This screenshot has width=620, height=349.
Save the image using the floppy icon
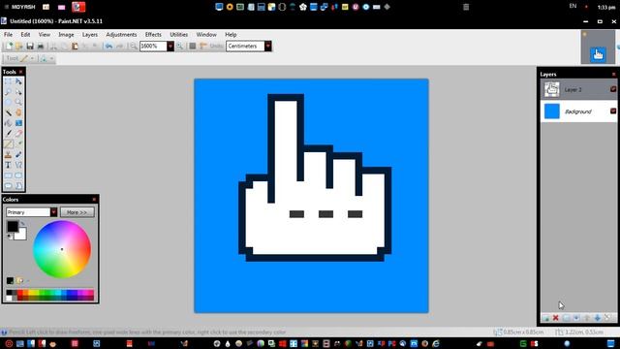pos(30,46)
